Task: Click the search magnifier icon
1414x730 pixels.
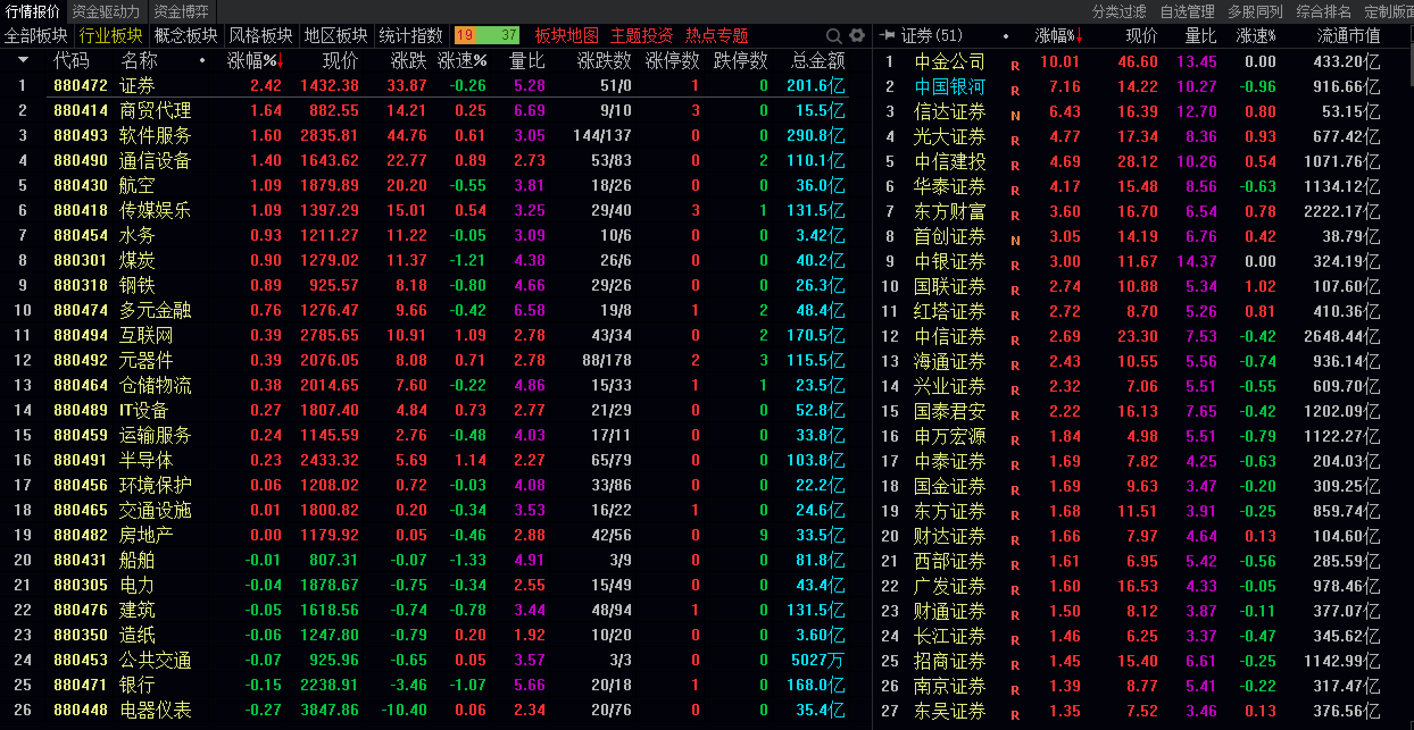Action: pyautogui.click(x=834, y=36)
